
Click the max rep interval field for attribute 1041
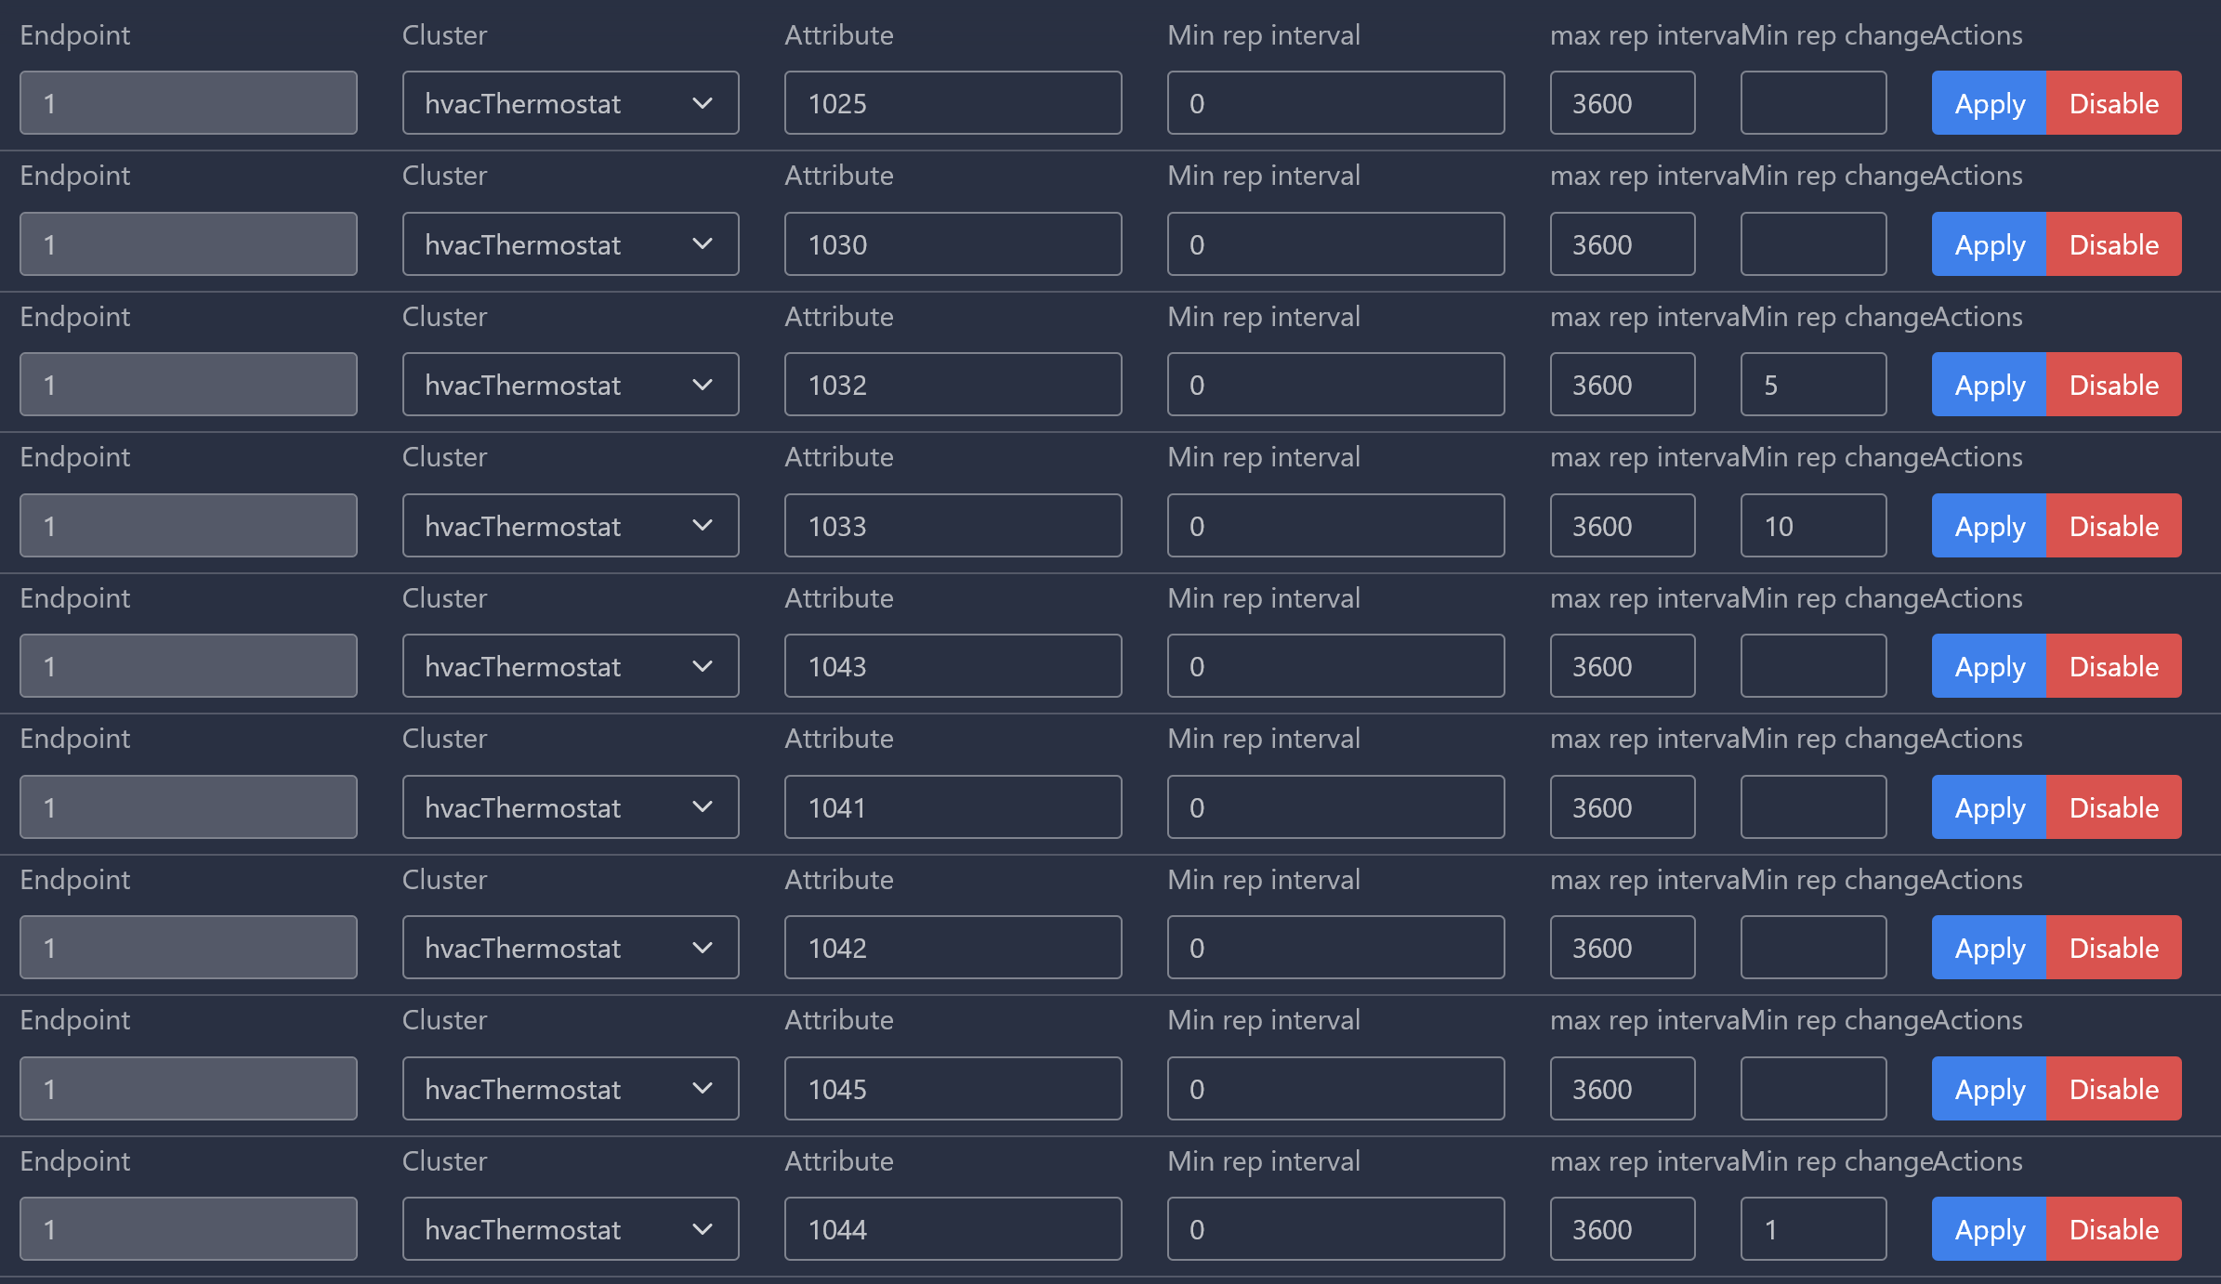click(x=1622, y=807)
